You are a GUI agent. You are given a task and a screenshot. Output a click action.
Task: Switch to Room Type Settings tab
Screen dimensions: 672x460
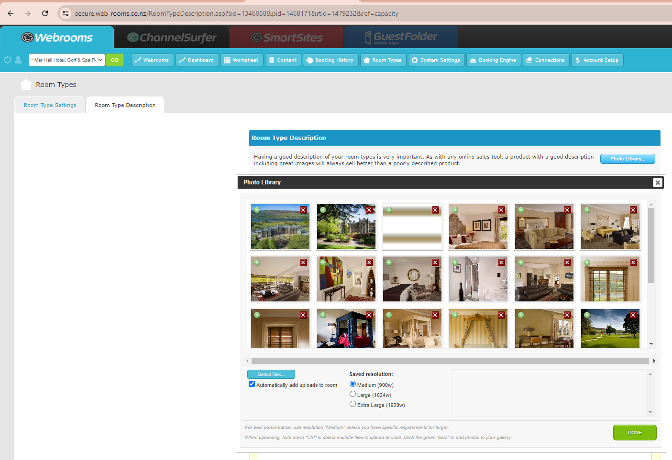(50, 105)
